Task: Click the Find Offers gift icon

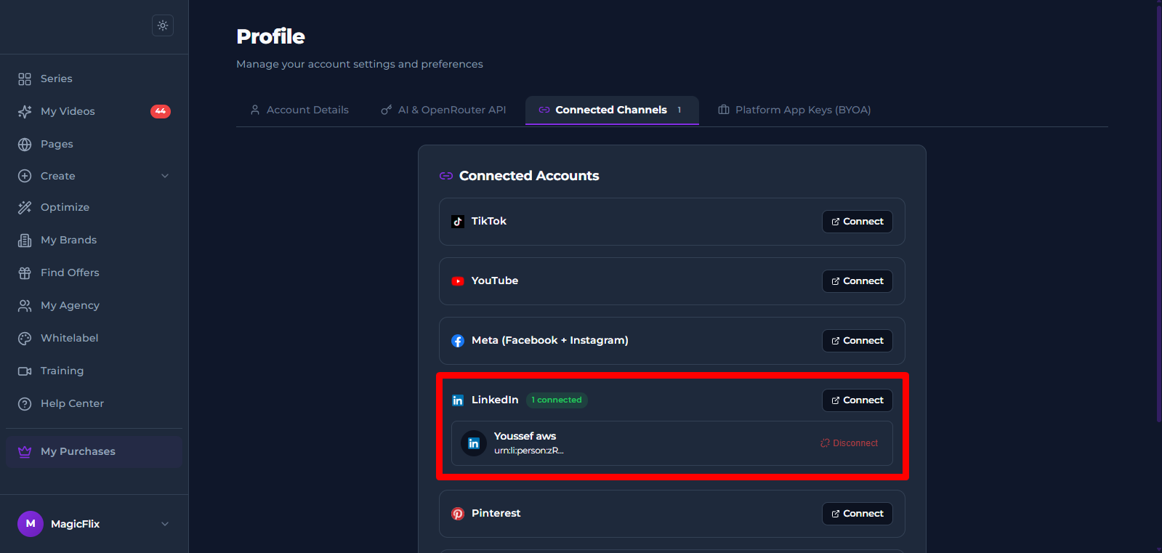Action: coord(25,273)
